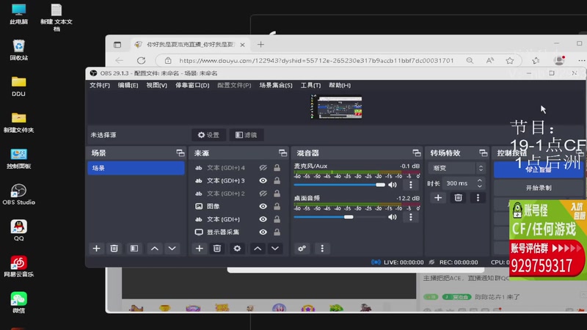The image size is (587, 330).
Task: Open the QQ desktop icon
Action: pyautogui.click(x=19, y=230)
